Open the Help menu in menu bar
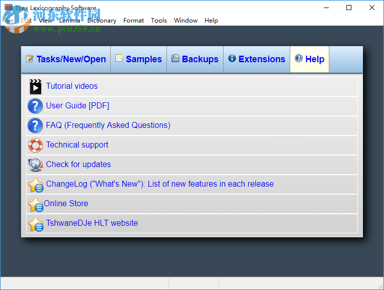The height and width of the screenshot is (290, 384). 211,21
